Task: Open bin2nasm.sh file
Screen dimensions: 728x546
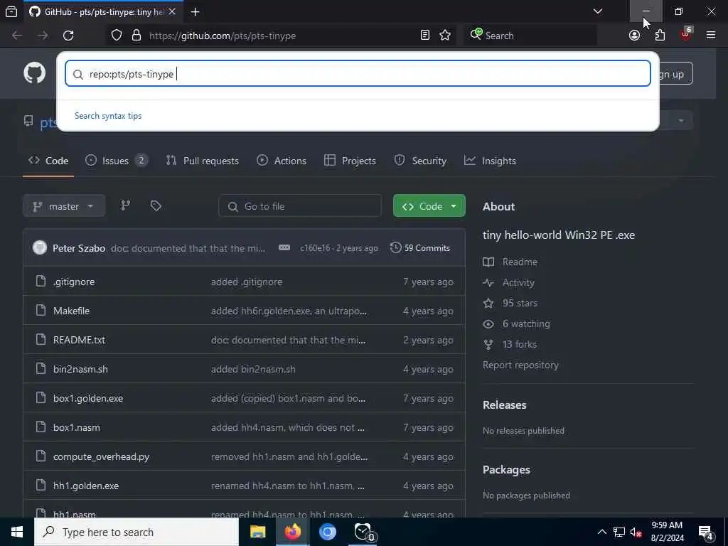Action: [x=80, y=369]
